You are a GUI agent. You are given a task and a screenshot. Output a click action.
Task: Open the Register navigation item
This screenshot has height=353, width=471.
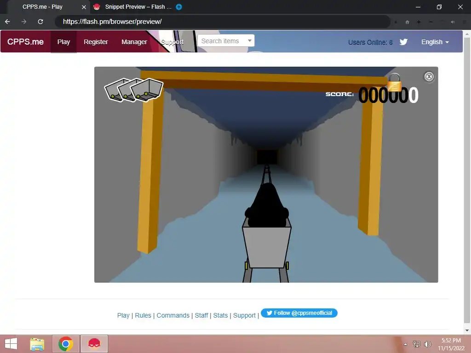96,42
